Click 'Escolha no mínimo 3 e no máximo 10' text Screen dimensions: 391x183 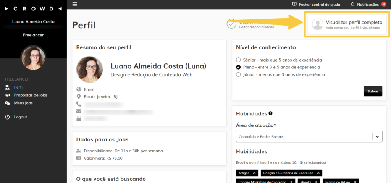[x=266, y=162]
